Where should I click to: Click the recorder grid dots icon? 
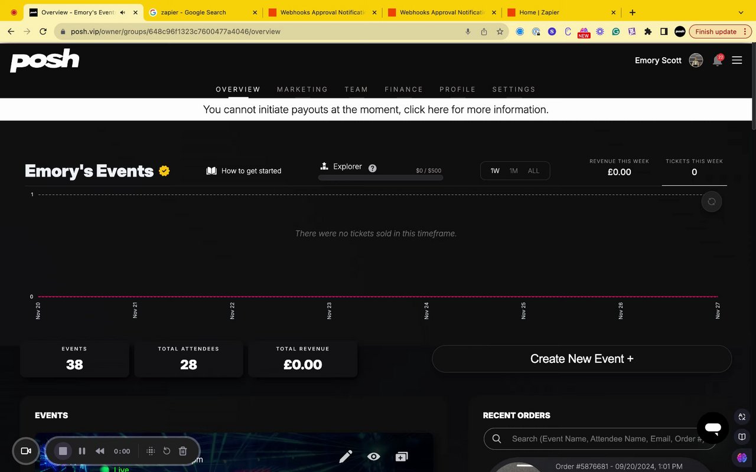[151, 451]
